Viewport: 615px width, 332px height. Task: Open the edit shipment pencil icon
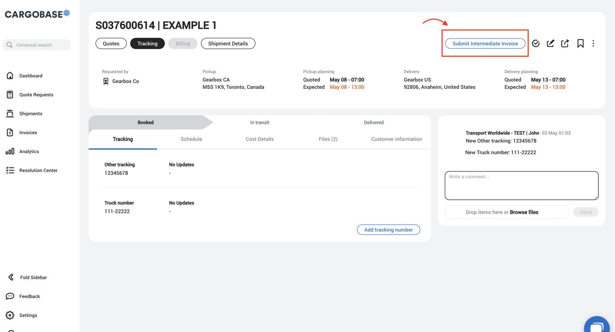[x=550, y=43]
